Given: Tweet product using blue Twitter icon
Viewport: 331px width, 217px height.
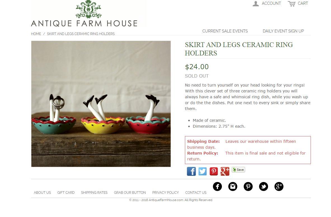Looking at the screenshot, I should point(203,171).
